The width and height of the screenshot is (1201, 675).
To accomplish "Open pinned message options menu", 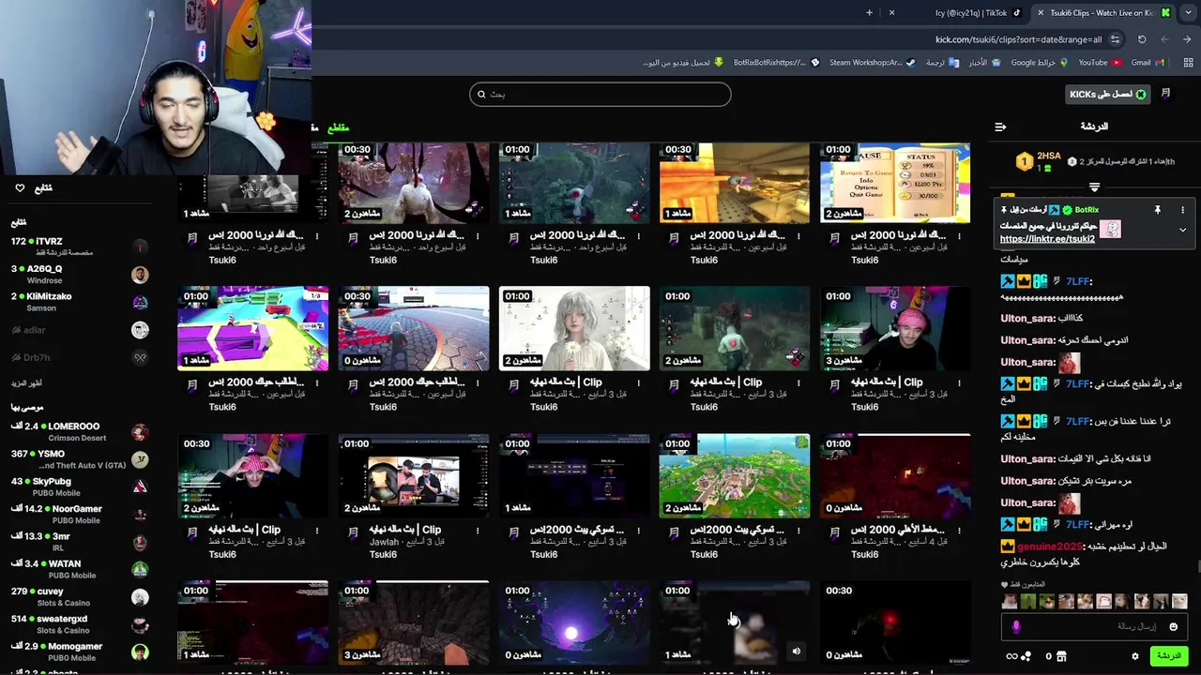I will pyautogui.click(x=1182, y=210).
